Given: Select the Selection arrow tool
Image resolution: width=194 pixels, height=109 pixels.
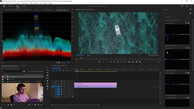Looking at the screenshot, I should click(48, 67).
